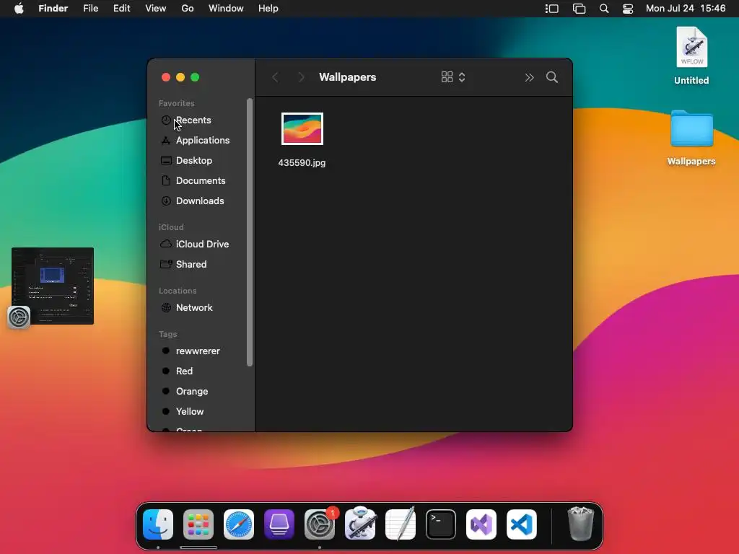The image size is (739, 554).
Task: Switch to System Settings Stage Manager thumbnail
Action: [52, 286]
